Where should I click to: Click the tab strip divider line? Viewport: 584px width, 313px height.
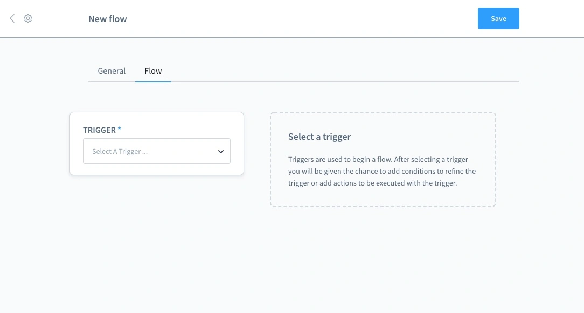point(345,82)
